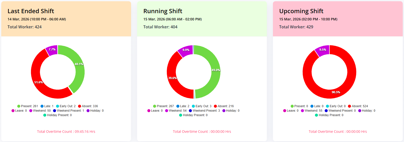Toggle Weekend Present: 3 legend item
This screenshot has width=404, height=142.
(x=204, y=111)
